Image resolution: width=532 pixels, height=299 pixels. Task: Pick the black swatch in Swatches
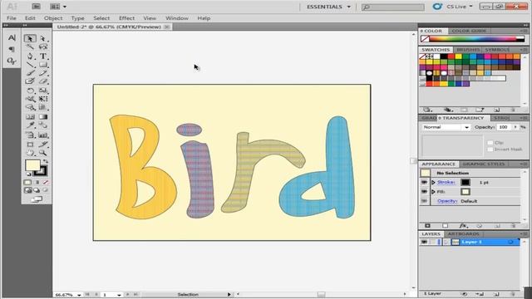pyautogui.click(x=444, y=56)
